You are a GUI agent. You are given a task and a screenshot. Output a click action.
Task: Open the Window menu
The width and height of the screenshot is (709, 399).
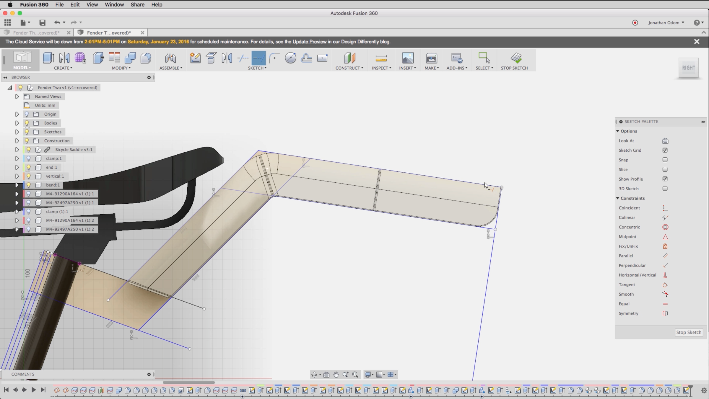pyautogui.click(x=114, y=4)
